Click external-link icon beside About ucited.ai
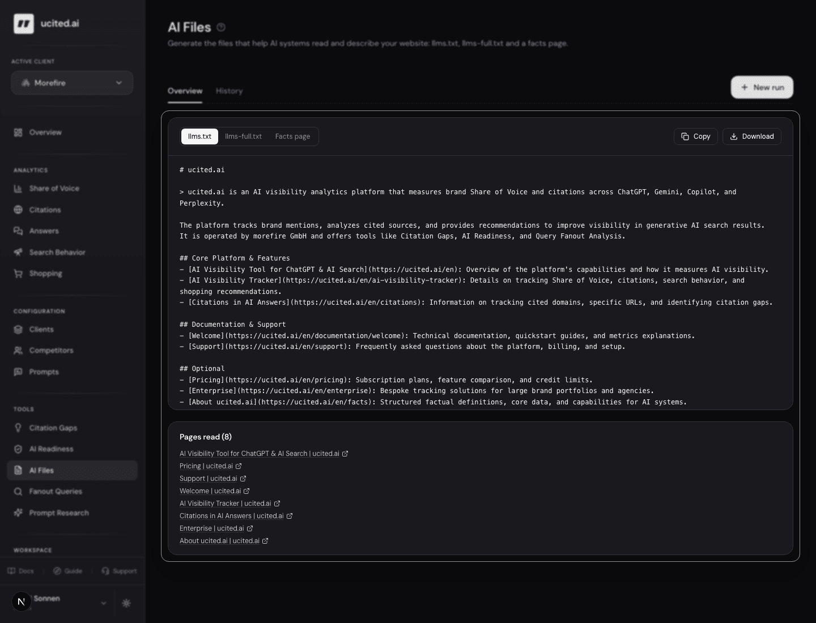 pos(265,541)
